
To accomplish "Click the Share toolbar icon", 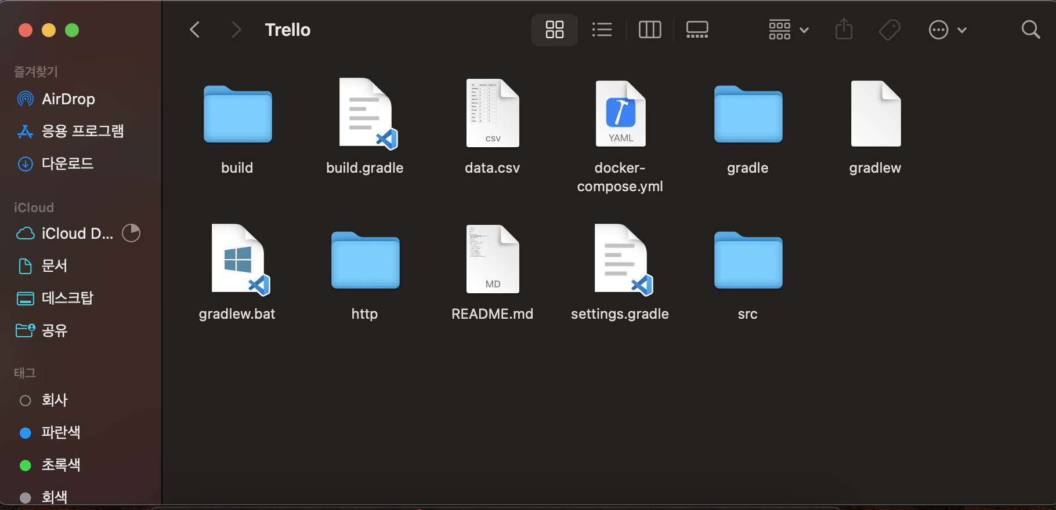I will tap(844, 29).
